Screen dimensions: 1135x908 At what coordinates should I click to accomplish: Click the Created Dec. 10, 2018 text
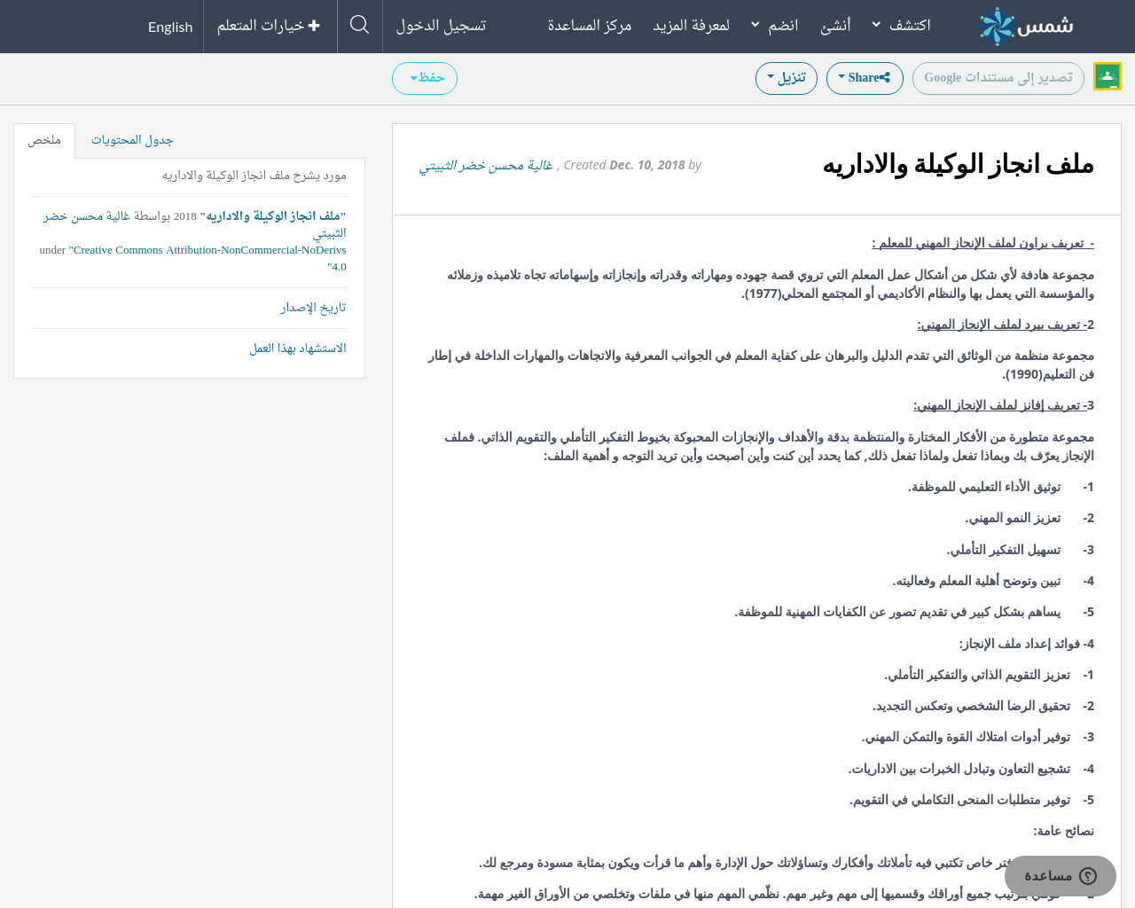click(x=624, y=165)
